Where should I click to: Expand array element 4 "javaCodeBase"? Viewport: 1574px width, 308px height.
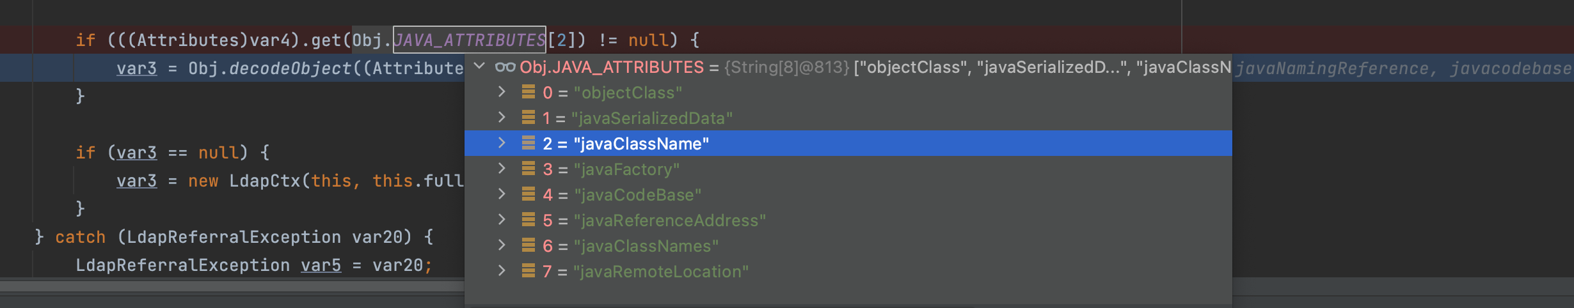[502, 194]
